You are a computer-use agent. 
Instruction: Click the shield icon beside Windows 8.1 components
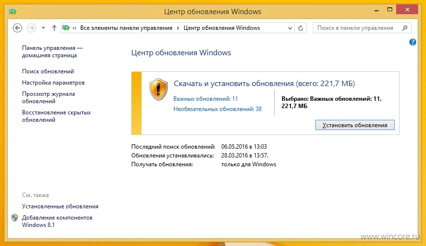[x=15, y=218]
